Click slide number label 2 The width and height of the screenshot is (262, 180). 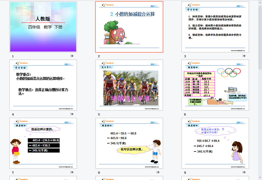(99, 56)
